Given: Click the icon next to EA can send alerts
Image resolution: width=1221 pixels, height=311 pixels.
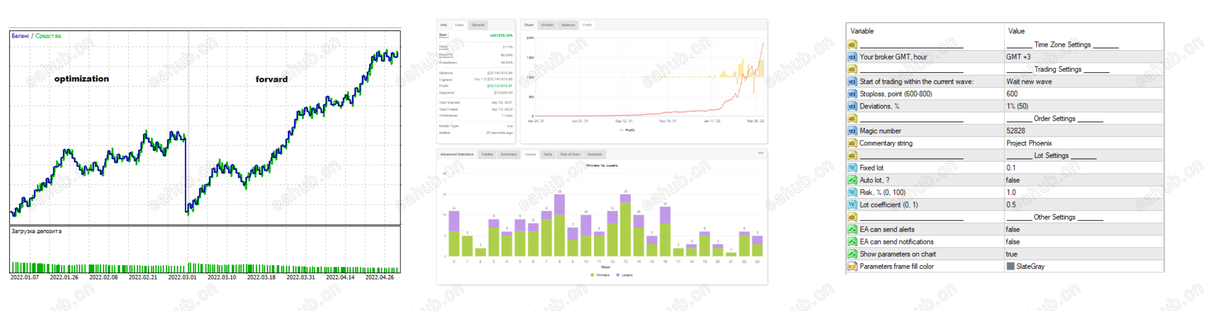Looking at the screenshot, I should [x=852, y=229].
